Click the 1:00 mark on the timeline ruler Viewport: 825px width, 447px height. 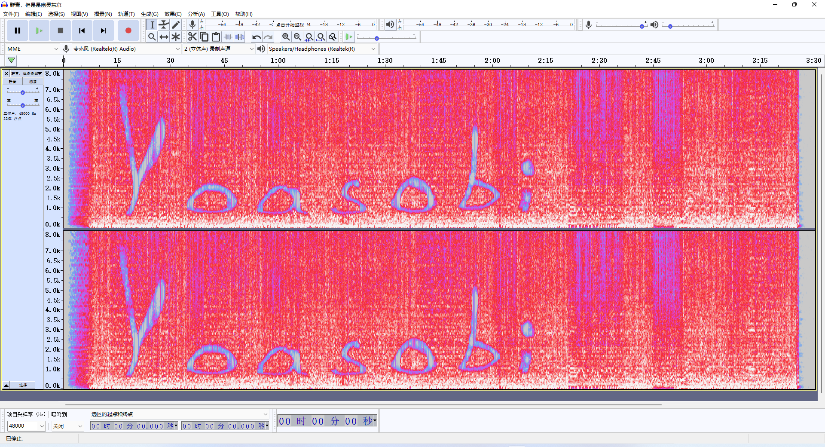278,61
